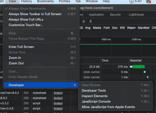
Task: Click the 1 ms time cell
Action: [124, 77]
